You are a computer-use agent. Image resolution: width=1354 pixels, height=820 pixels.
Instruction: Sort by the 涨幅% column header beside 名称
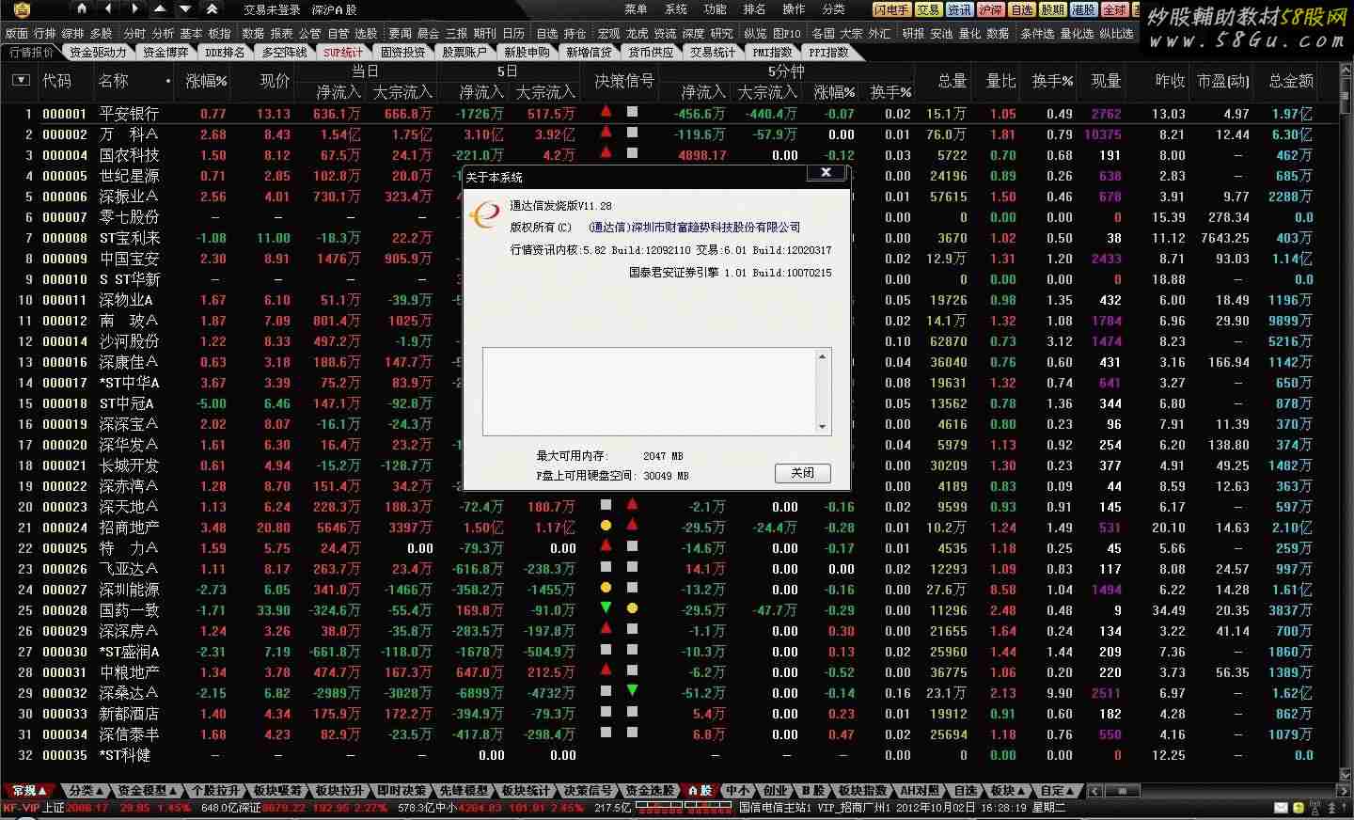pyautogui.click(x=206, y=82)
